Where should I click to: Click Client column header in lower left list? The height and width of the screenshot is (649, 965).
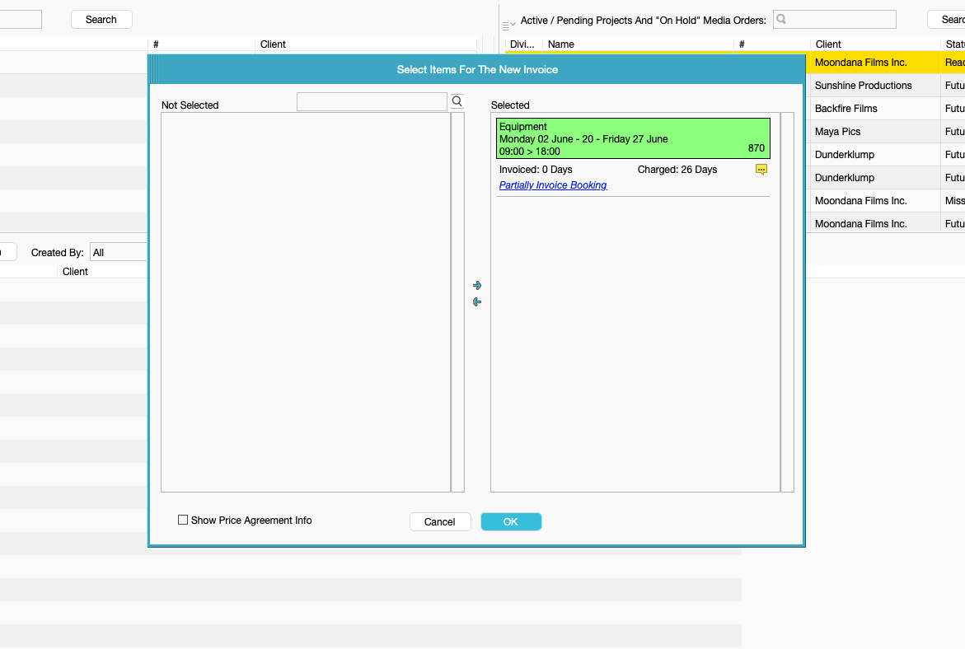pyautogui.click(x=75, y=271)
